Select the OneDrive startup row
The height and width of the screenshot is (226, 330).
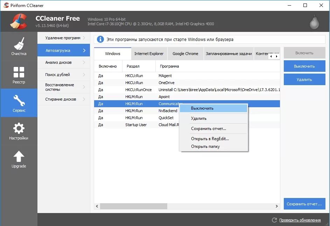pyautogui.click(x=187, y=83)
